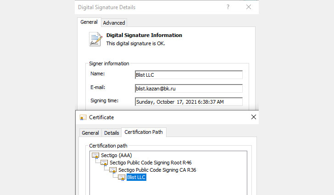Click the Sectigo Root R46 certificate icon
The width and height of the screenshot is (334, 195).
click(104, 163)
